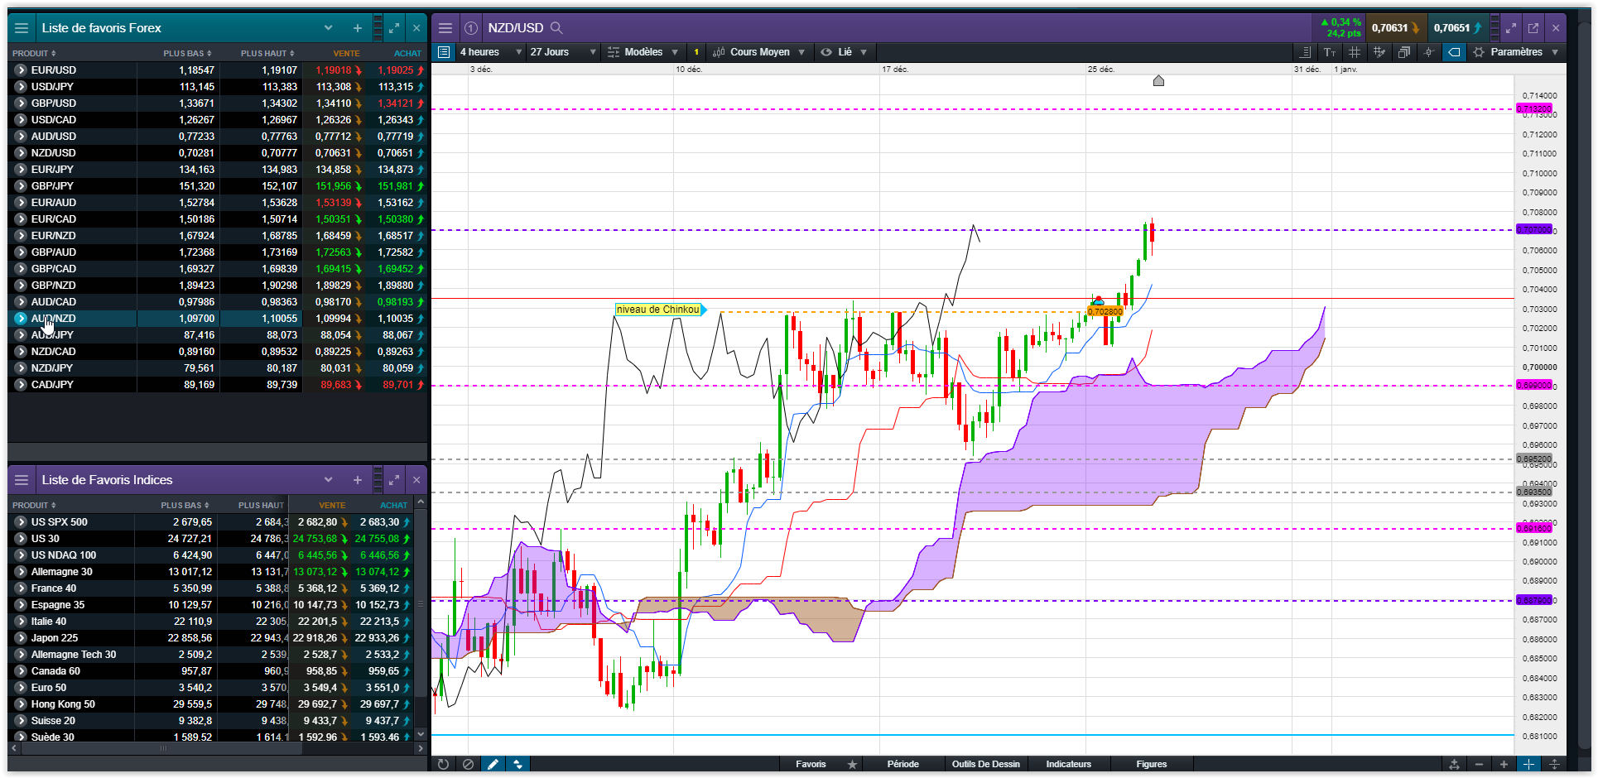Add a product to the Indices list
This screenshot has height=778, width=1598.
(358, 480)
